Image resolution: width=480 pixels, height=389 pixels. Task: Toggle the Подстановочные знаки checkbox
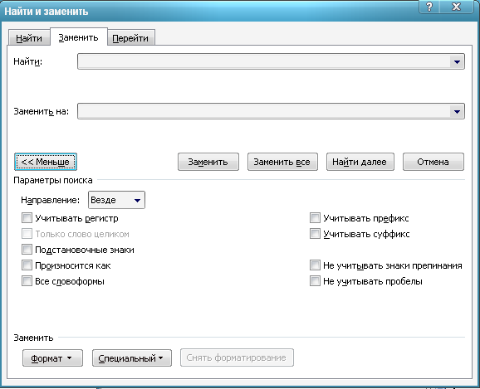tap(27, 250)
